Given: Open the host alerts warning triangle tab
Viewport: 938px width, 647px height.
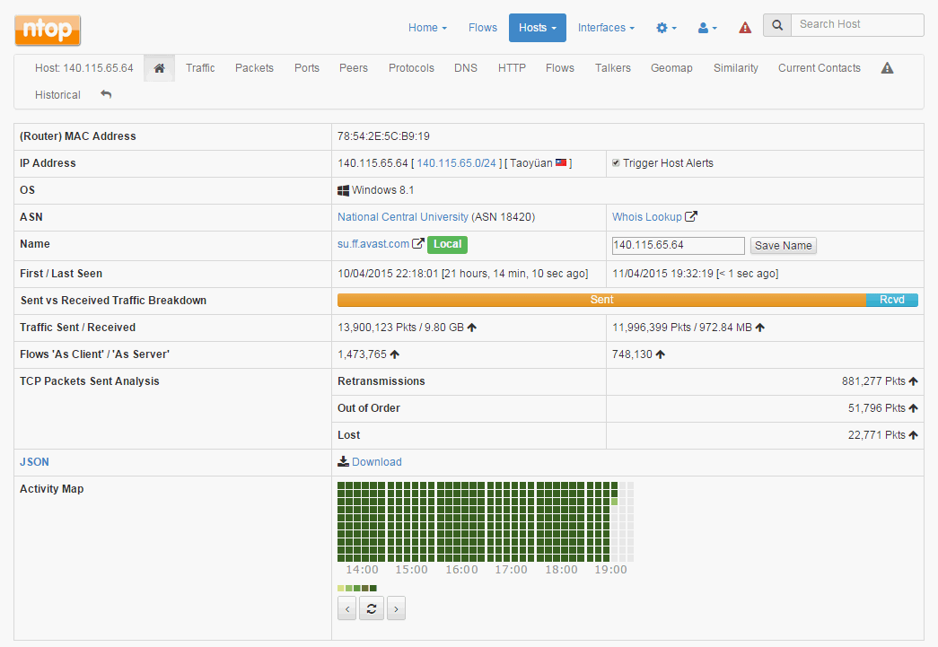Looking at the screenshot, I should click(x=887, y=68).
